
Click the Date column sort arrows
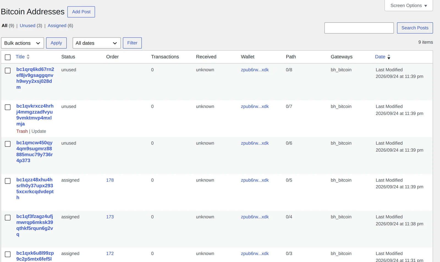point(389,57)
